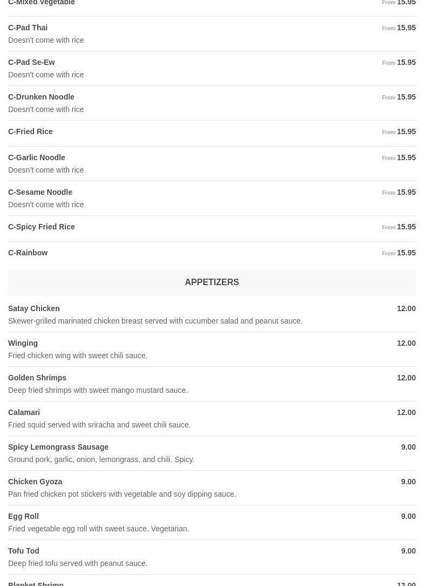Select the C-Pad Se-Ew dish
This screenshot has width=424, height=586.
click(31, 62)
